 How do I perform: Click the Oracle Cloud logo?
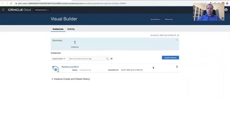tap(19, 10)
